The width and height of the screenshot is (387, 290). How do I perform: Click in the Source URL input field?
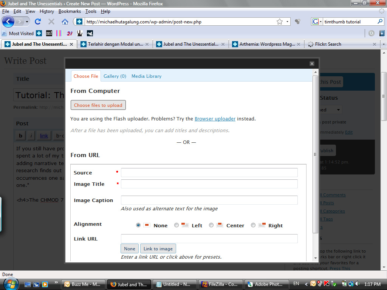point(209,173)
